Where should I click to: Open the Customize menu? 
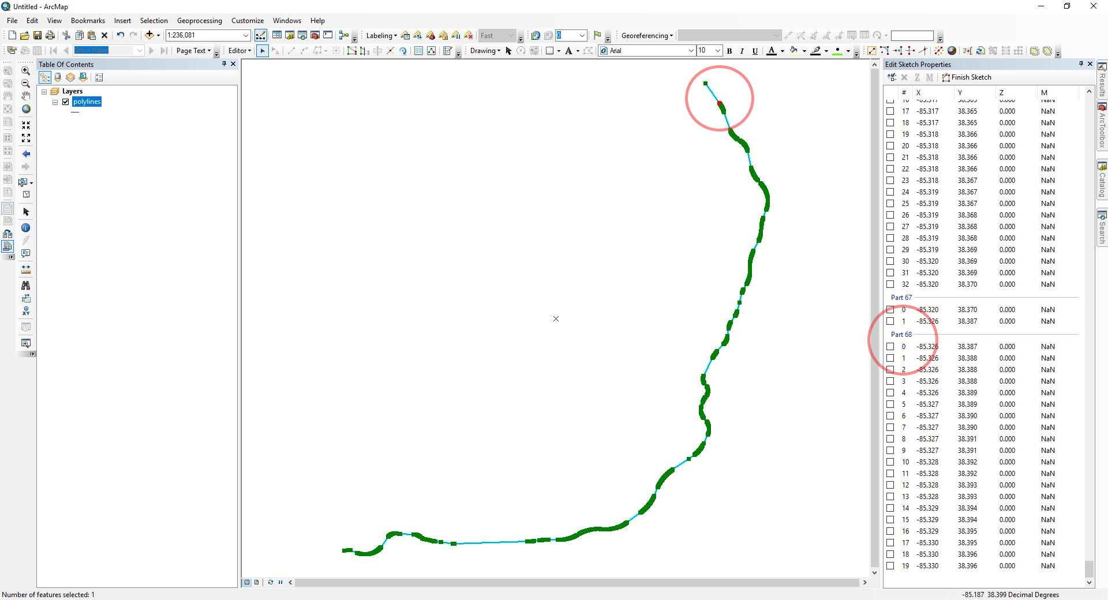pos(248,21)
